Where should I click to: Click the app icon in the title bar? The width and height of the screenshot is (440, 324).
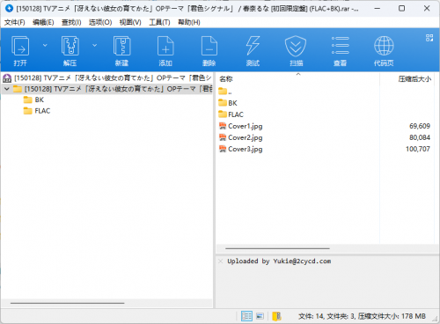coord(9,8)
